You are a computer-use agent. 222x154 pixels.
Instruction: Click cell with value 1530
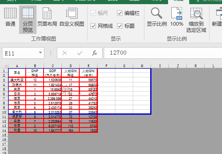click(88, 130)
